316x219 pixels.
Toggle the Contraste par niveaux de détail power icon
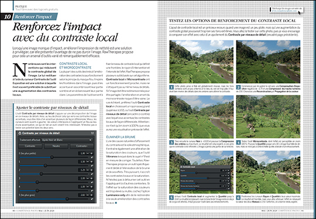20,133
